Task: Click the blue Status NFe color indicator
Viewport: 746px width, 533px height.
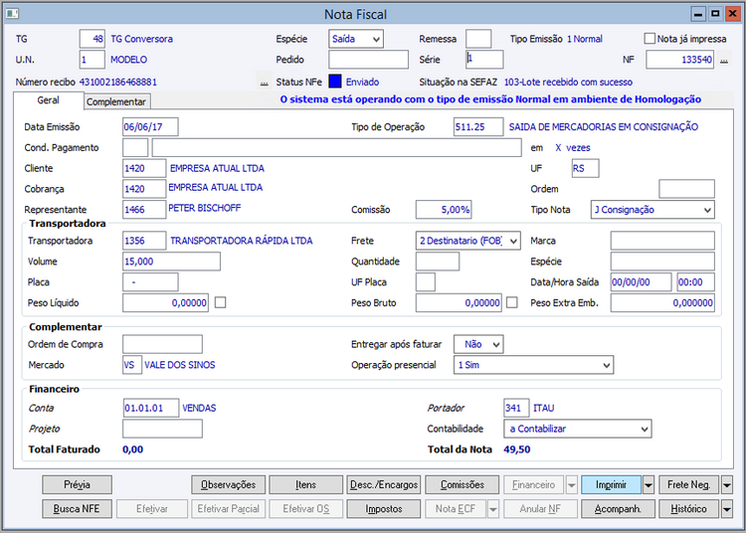Action: (x=335, y=82)
